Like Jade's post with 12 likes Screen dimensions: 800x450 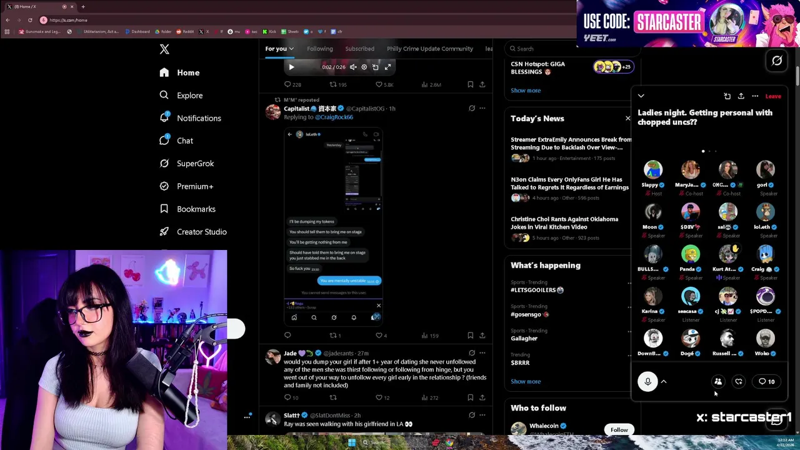(x=382, y=397)
